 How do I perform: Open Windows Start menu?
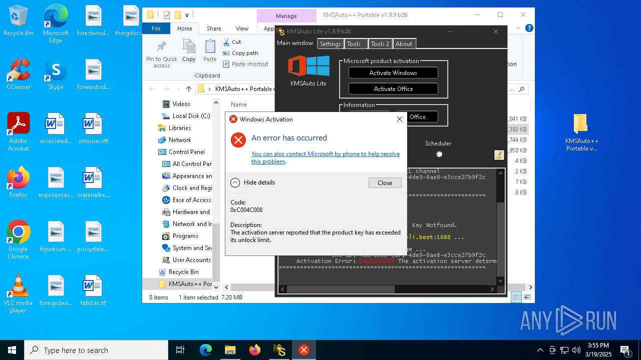pos(12,350)
